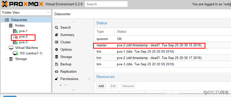Viewport: 231px width, 97px height.
Task: Click the Datacenter server icon in the tree
Action: 7,20
